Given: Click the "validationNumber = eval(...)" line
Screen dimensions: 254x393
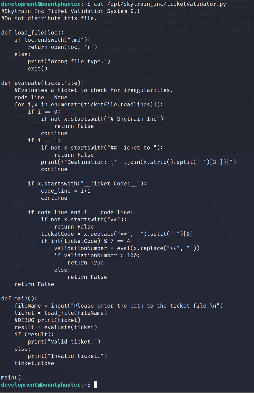Looking at the screenshot, I should (x=127, y=248).
